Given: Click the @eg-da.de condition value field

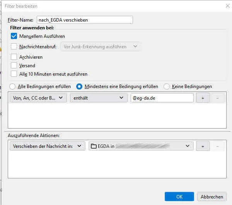Looking at the screenshot, I should pos(162,98).
